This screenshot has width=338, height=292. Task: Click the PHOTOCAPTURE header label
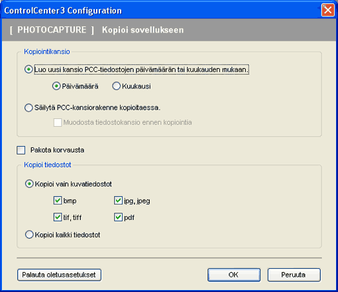click(52, 30)
